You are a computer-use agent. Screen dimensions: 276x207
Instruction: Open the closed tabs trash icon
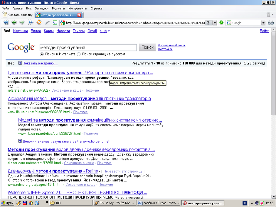click(268, 15)
